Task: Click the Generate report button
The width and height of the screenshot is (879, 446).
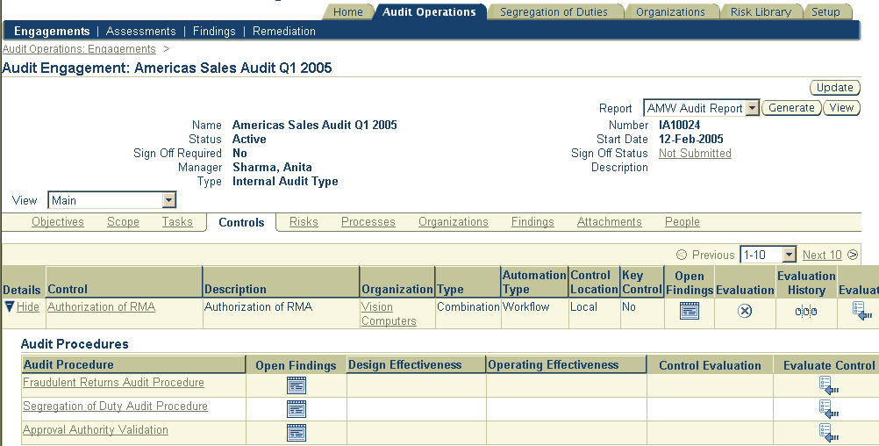Action: point(791,108)
